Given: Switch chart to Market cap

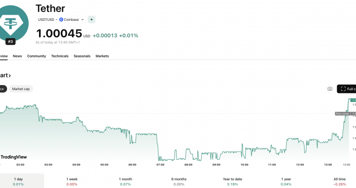Looking at the screenshot, I should click(x=21, y=89).
